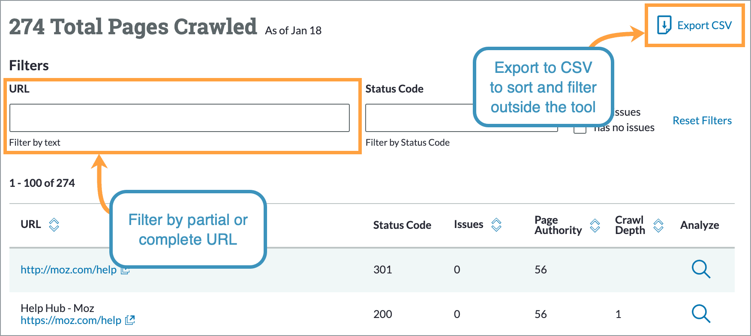Focus the URL filter text field
The image size is (751, 336).
(x=179, y=118)
